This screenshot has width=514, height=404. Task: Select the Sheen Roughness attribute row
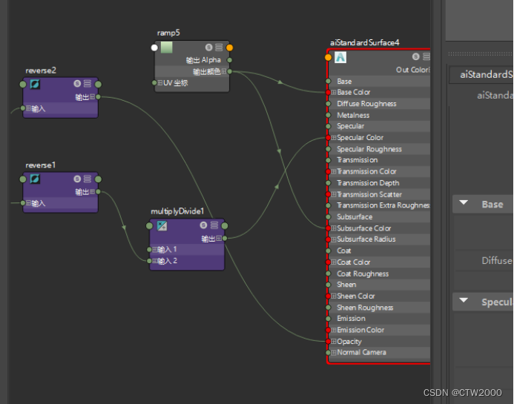(379, 308)
